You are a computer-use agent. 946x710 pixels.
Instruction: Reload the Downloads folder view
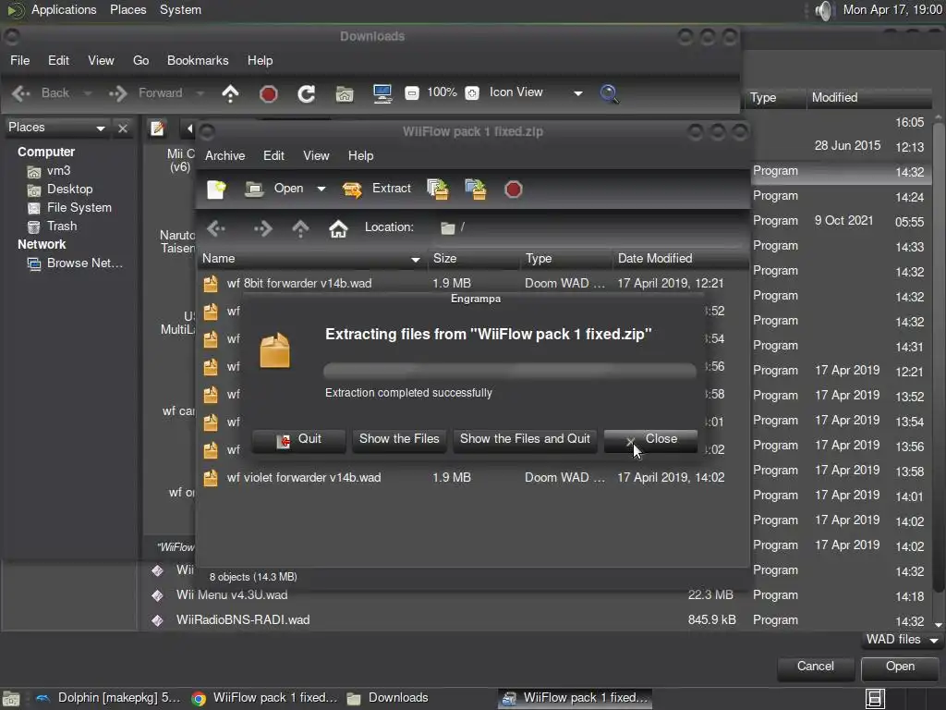307,93
